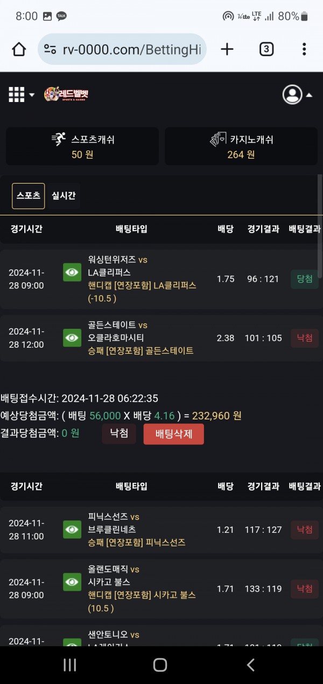The width and height of the screenshot is (323, 684).
Task: Tap the casino cash cards icon
Action: point(217,139)
